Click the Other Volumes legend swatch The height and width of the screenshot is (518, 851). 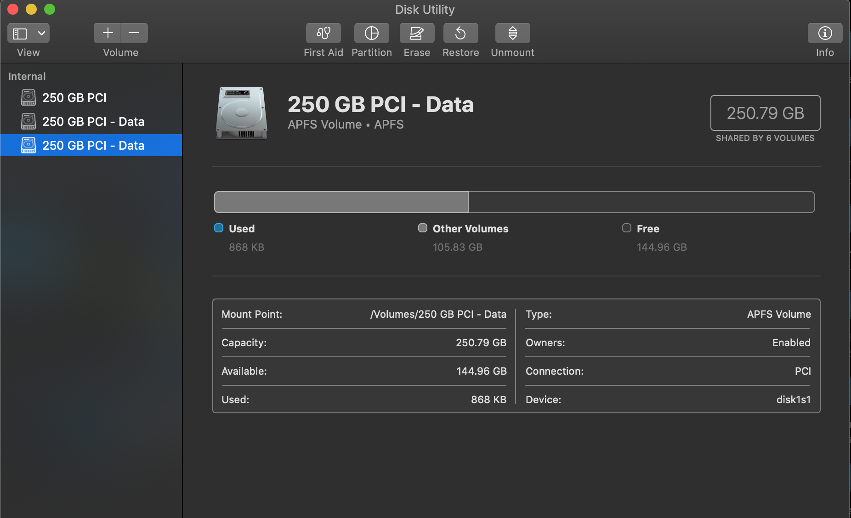tap(423, 228)
